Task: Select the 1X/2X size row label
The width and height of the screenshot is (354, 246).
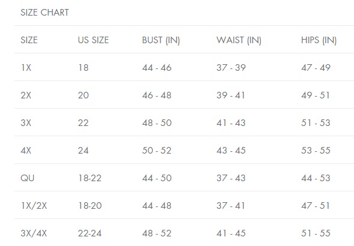Action: tap(34, 206)
